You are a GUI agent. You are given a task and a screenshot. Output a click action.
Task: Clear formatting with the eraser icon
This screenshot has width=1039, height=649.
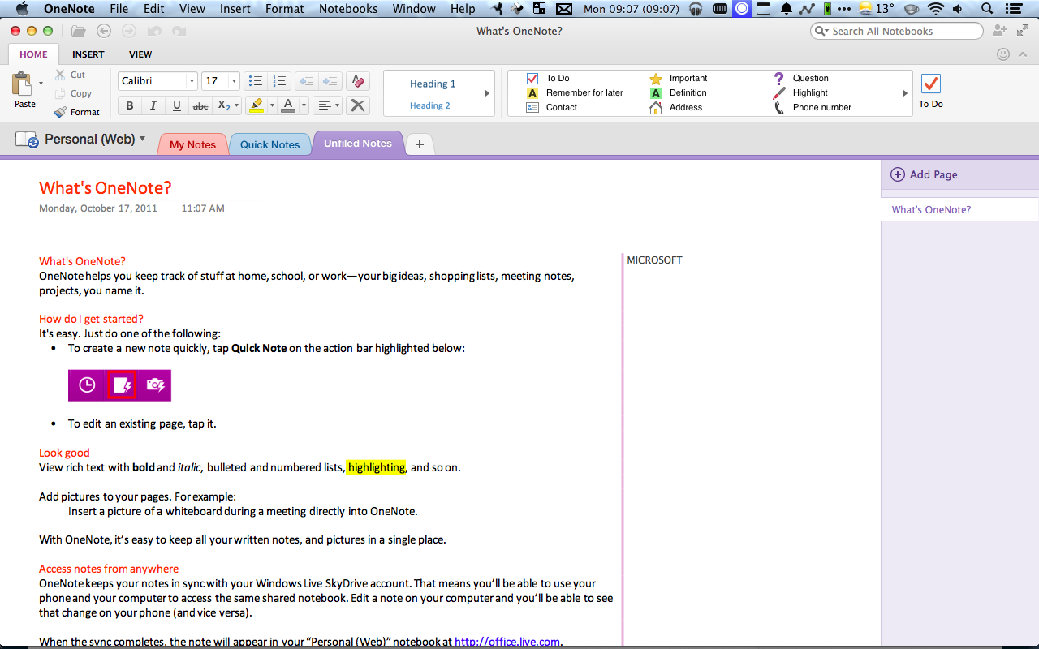(357, 81)
